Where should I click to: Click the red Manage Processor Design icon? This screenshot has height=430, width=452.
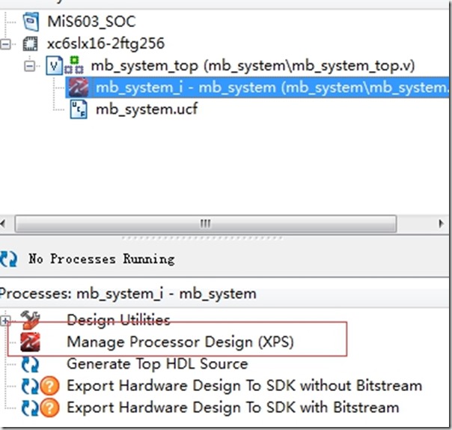pyautogui.click(x=30, y=342)
